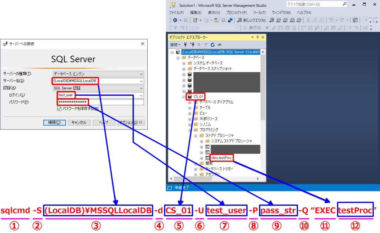Click the Save All icon in toolbar
Image resolution: width=380 pixels, height=233 pixels.
[230, 20]
